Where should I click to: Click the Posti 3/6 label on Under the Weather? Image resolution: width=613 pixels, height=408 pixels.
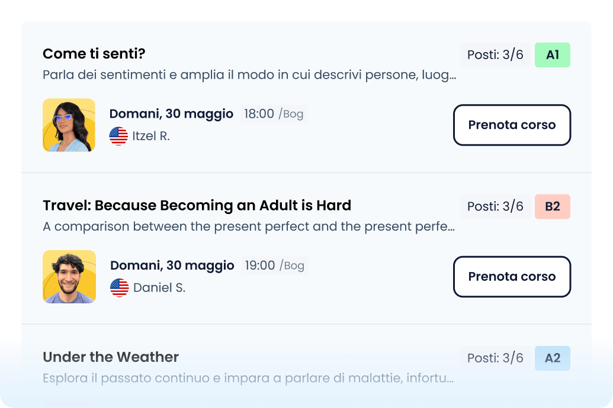click(x=495, y=358)
